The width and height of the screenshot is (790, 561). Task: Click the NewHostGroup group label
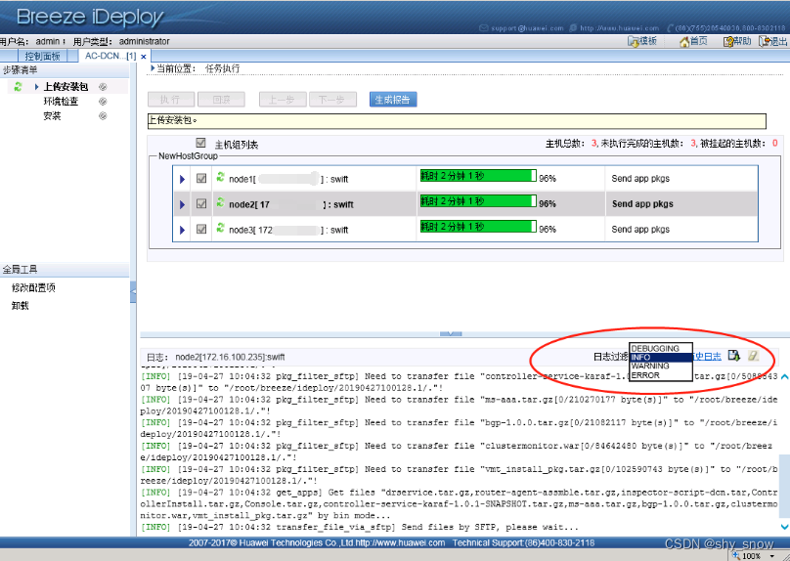[188, 156]
